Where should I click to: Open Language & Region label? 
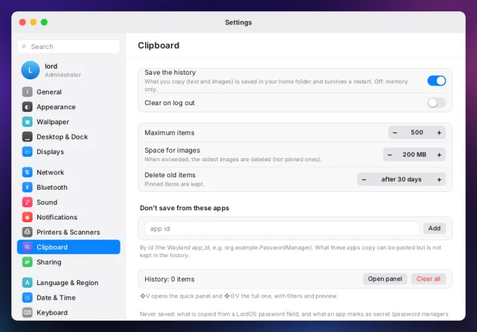pyautogui.click(x=67, y=282)
